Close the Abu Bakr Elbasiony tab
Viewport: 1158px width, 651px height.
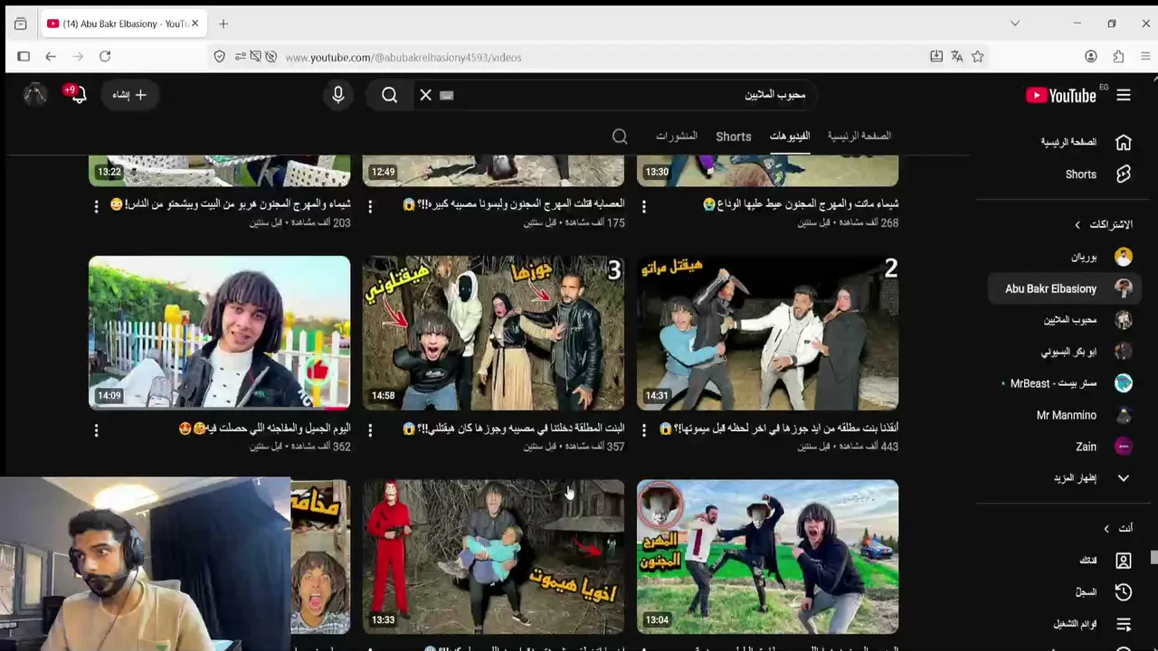pos(195,24)
